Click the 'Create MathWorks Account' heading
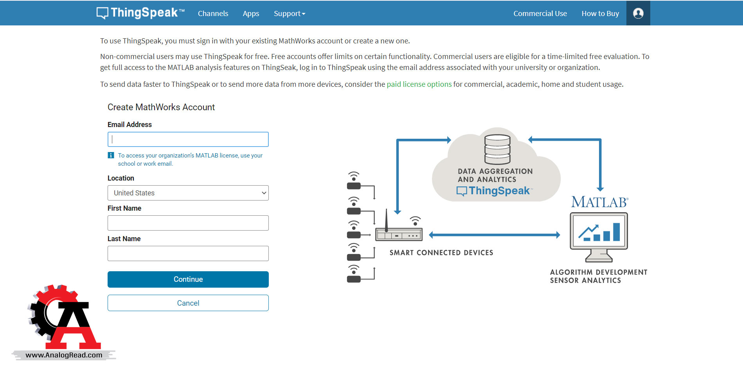 pyautogui.click(x=161, y=107)
